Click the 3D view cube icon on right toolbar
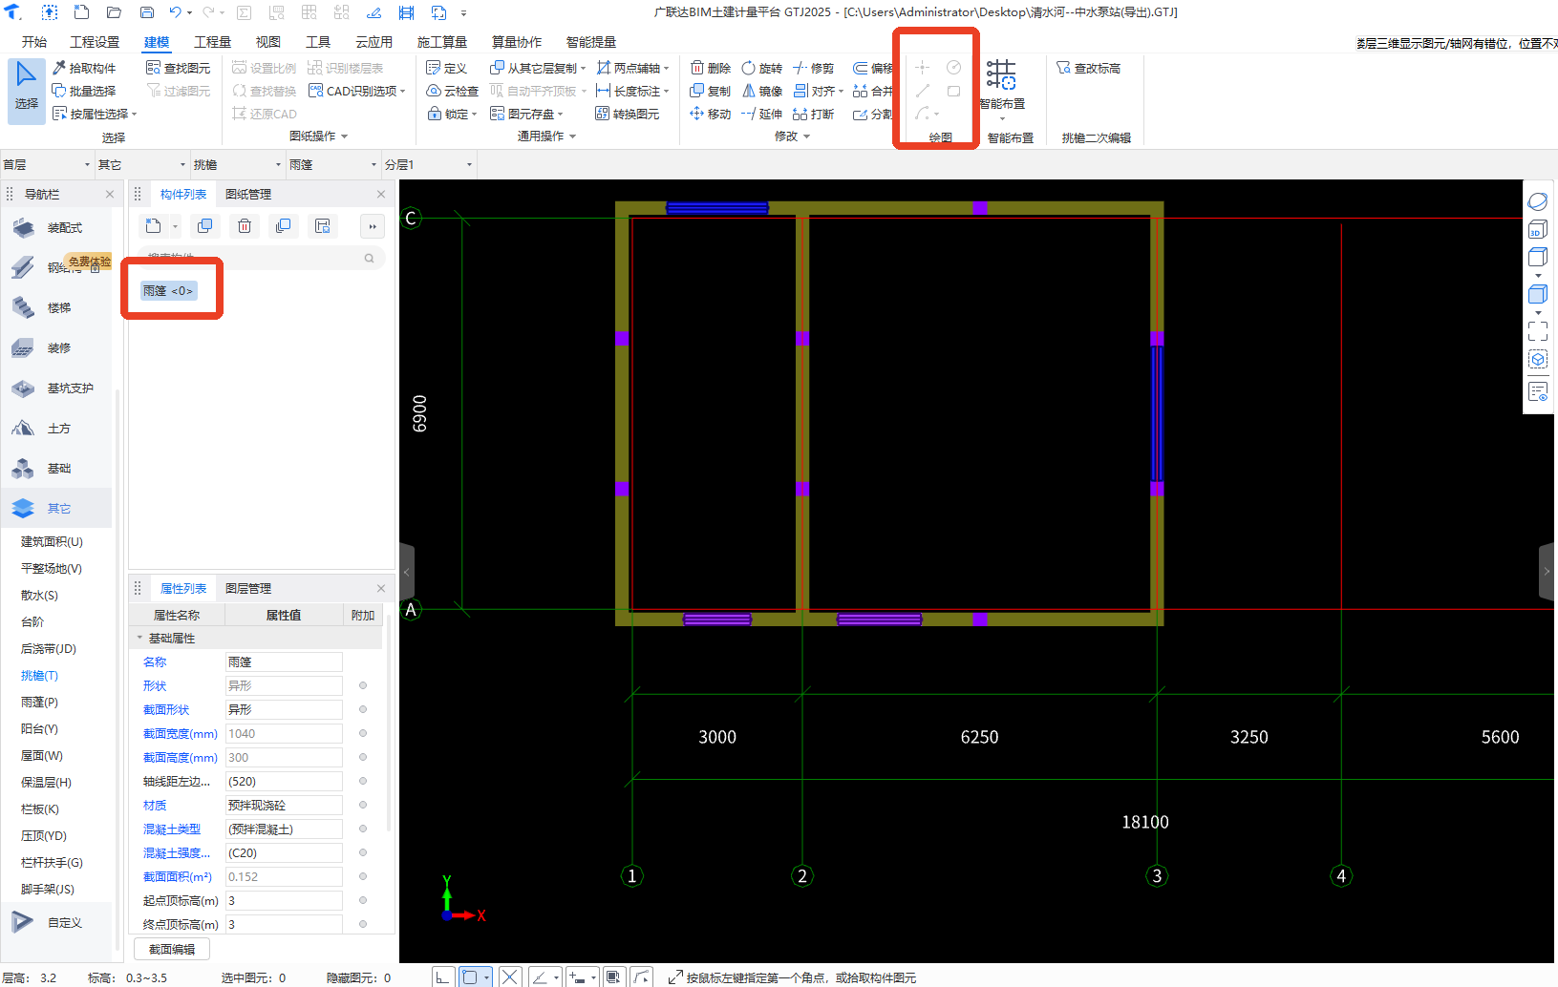The height and width of the screenshot is (987, 1558). coord(1537,230)
